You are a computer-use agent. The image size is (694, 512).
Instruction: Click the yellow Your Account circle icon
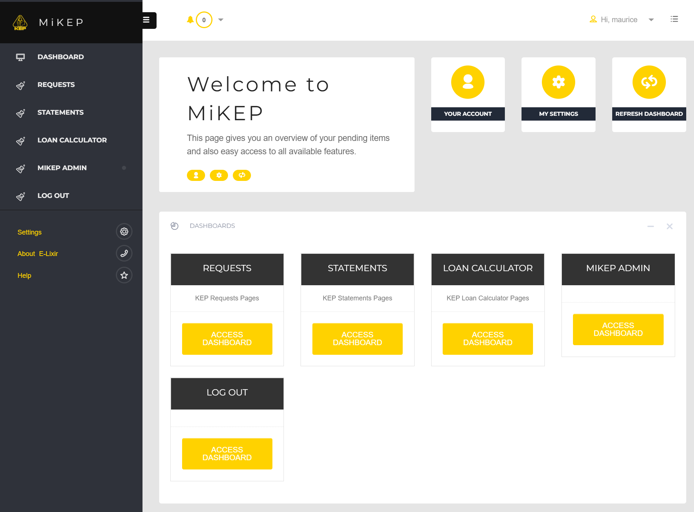[x=467, y=82]
